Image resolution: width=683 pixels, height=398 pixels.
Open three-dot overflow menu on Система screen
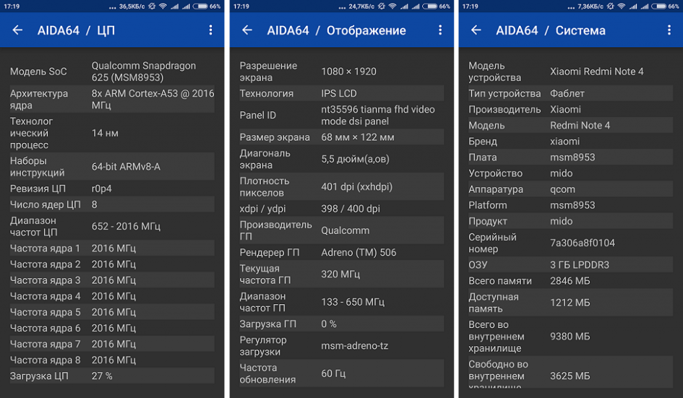pos(669,30)
